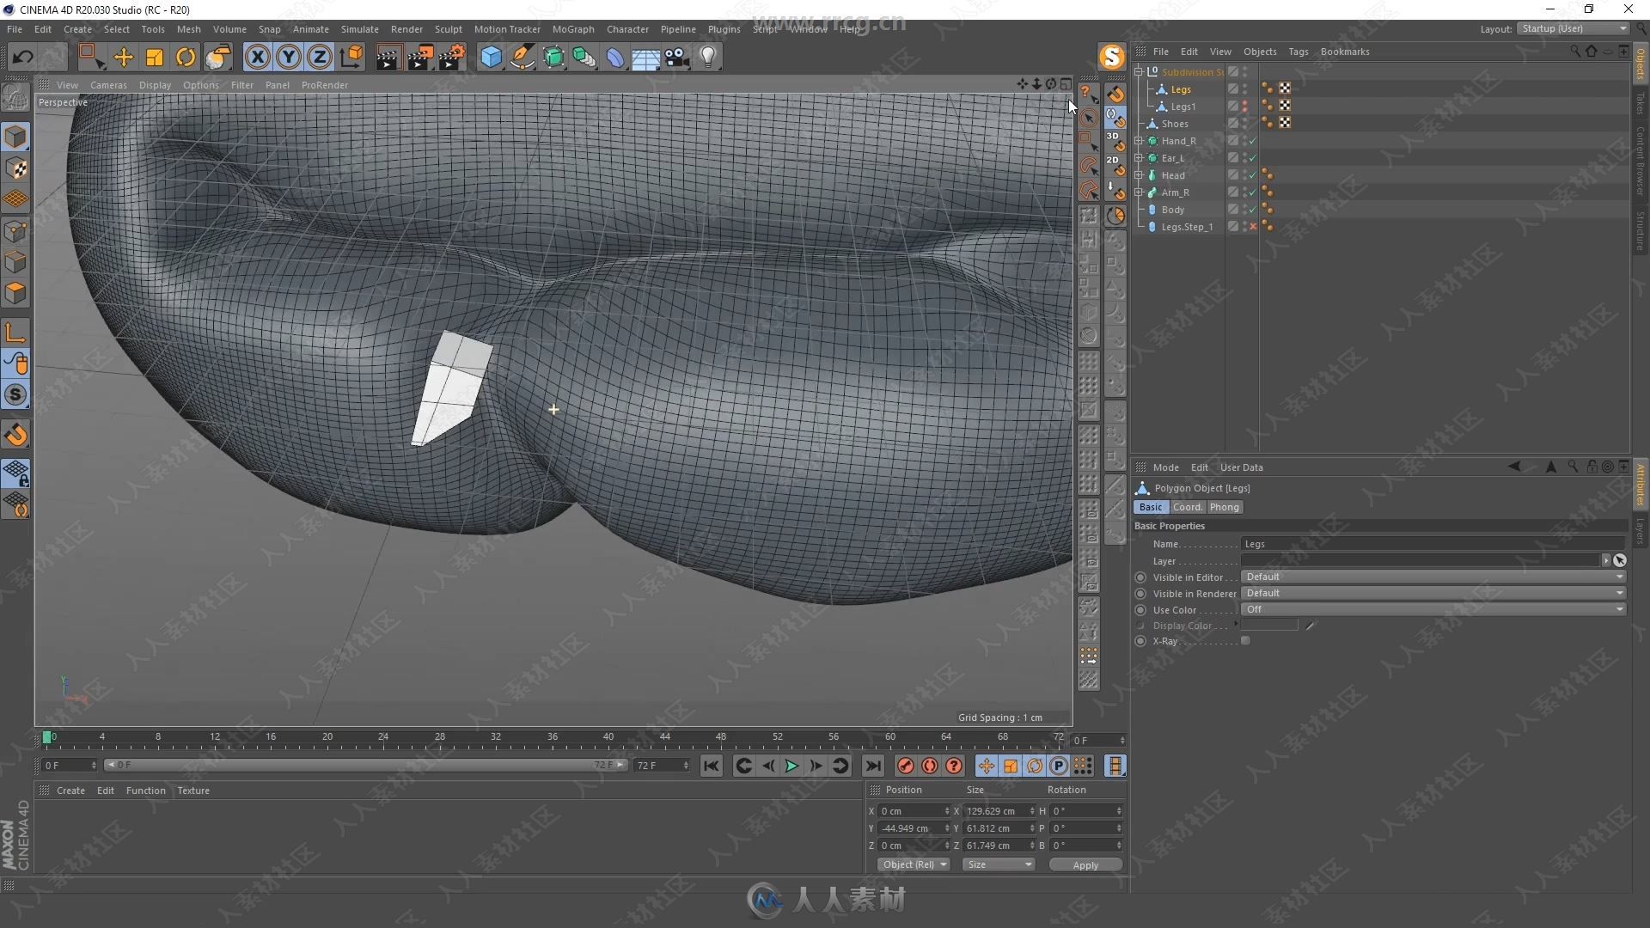Click the orange S plugin icon
Viewport: 1650px width, 928px height.
pos(1112,57)
